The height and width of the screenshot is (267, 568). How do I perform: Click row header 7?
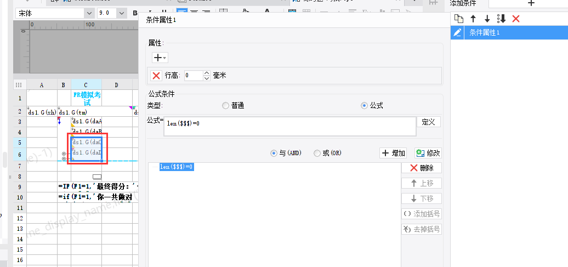(20, 166)
